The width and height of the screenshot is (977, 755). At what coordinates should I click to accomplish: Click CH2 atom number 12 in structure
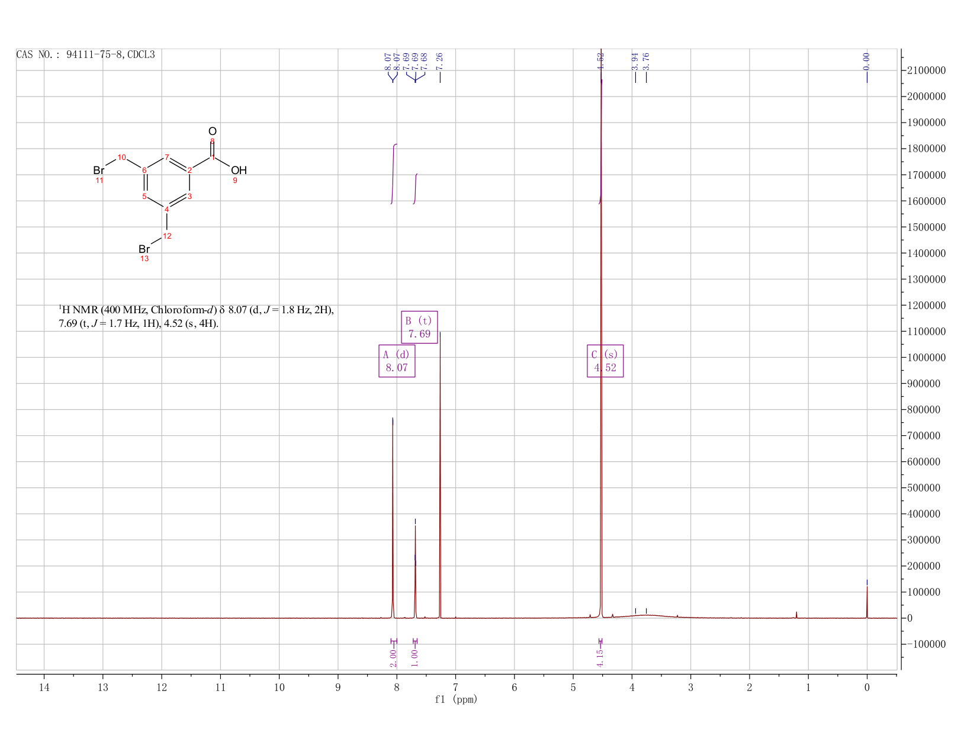point(167,236)
